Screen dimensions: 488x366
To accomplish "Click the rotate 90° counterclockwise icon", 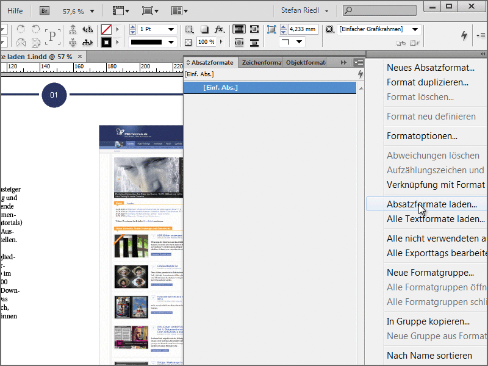I will [x=36, y=29].
